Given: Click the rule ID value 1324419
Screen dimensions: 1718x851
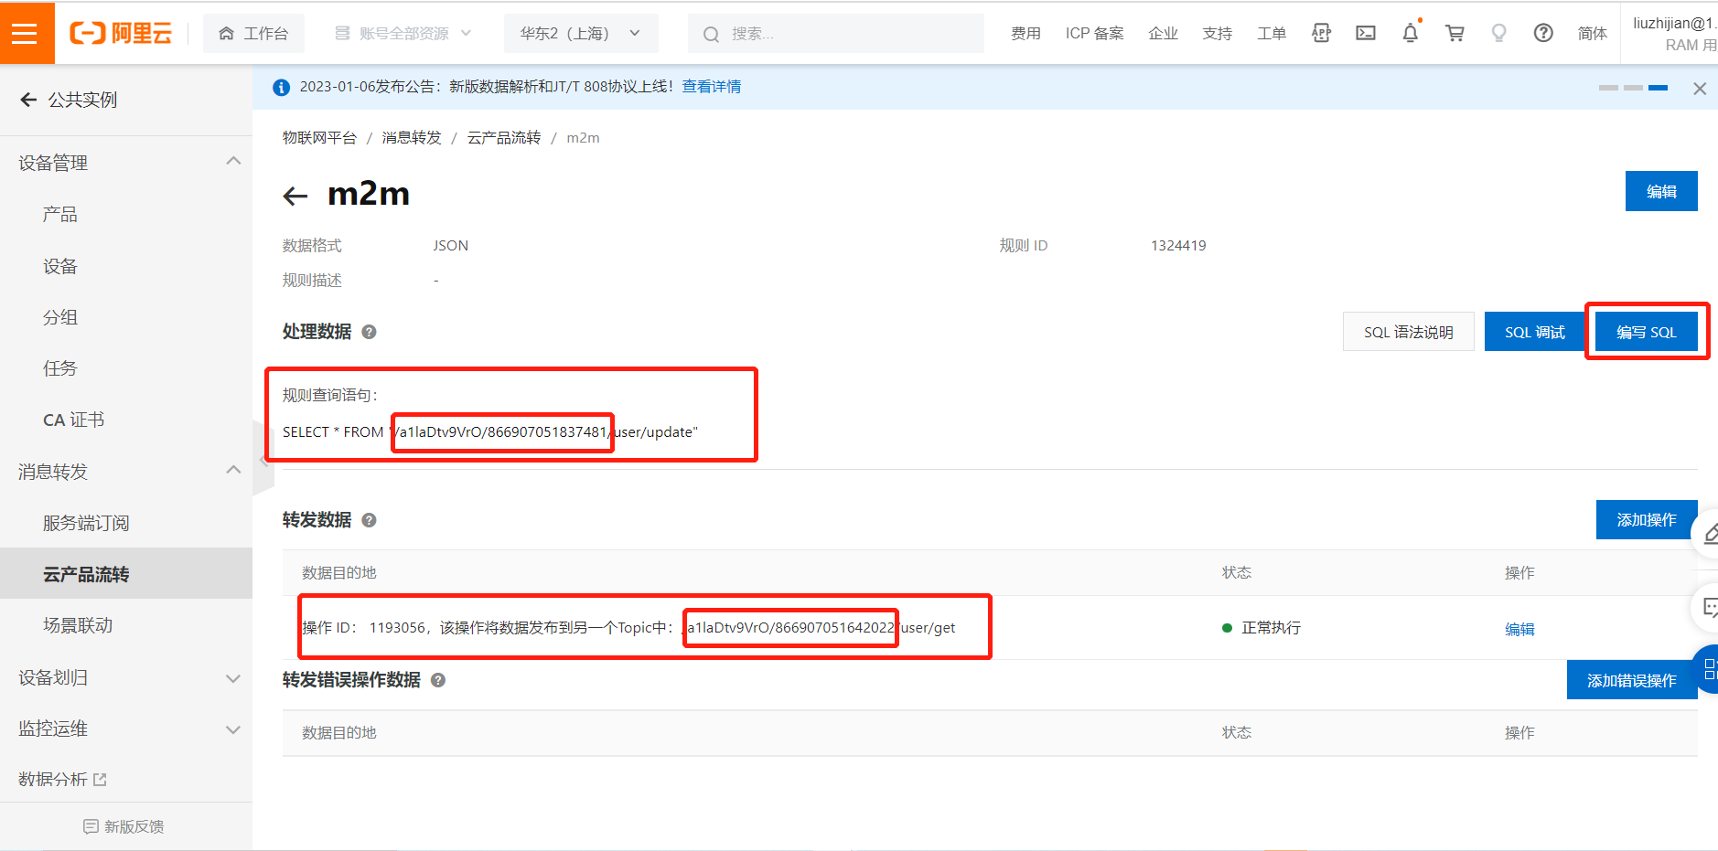Looking at the screenshot, I should 1178,245.
